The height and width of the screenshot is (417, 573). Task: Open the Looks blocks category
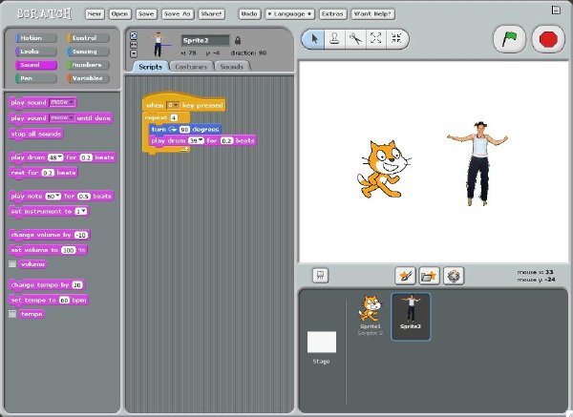tap(36, 52)
